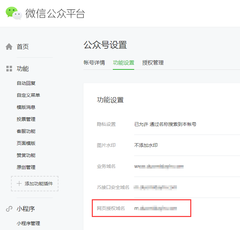The height and width of the screenshot is (230, 240).
Task: Click the 添加功能插件 button
Action: (35, 184)
